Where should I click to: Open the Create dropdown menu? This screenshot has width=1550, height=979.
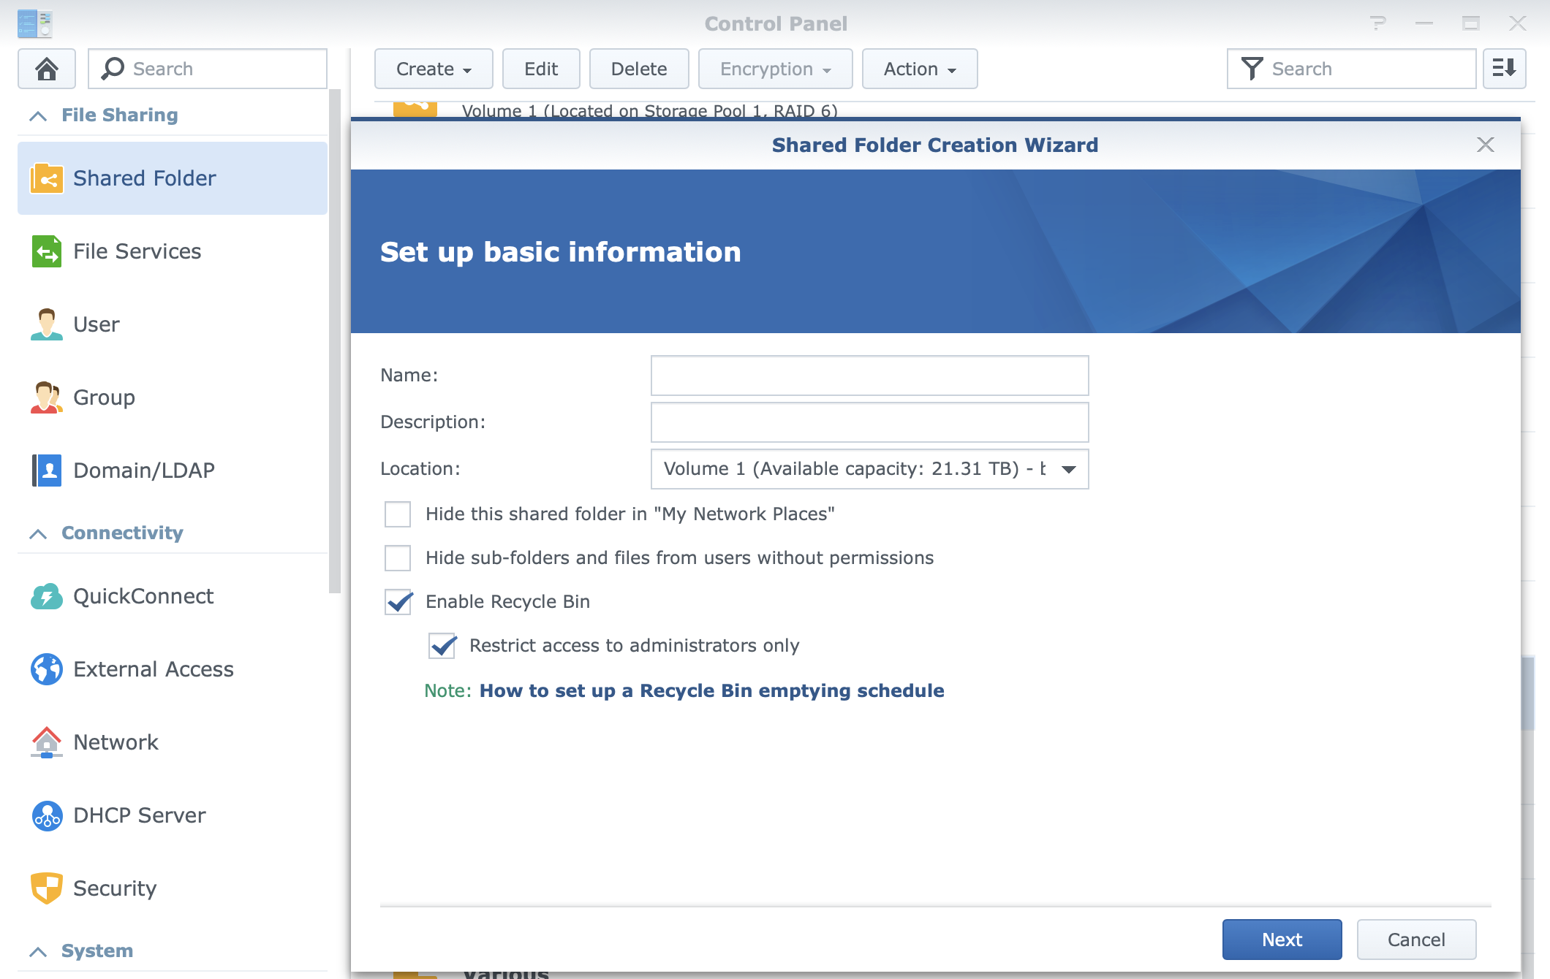click(434, 69)
